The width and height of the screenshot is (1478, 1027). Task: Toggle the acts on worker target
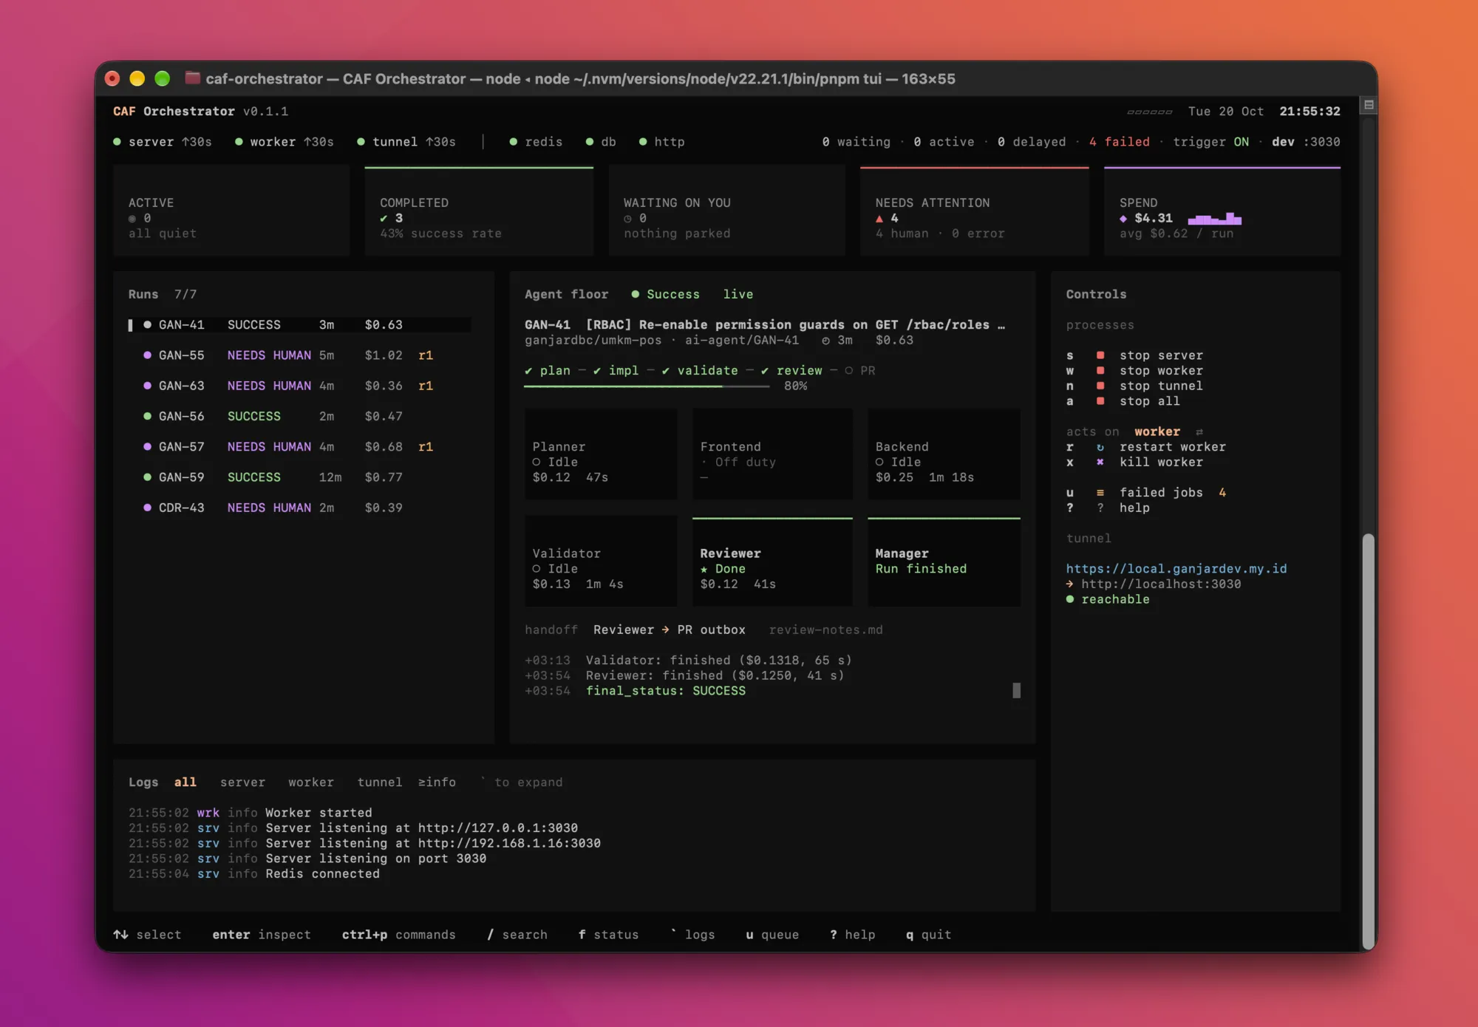1157,431
